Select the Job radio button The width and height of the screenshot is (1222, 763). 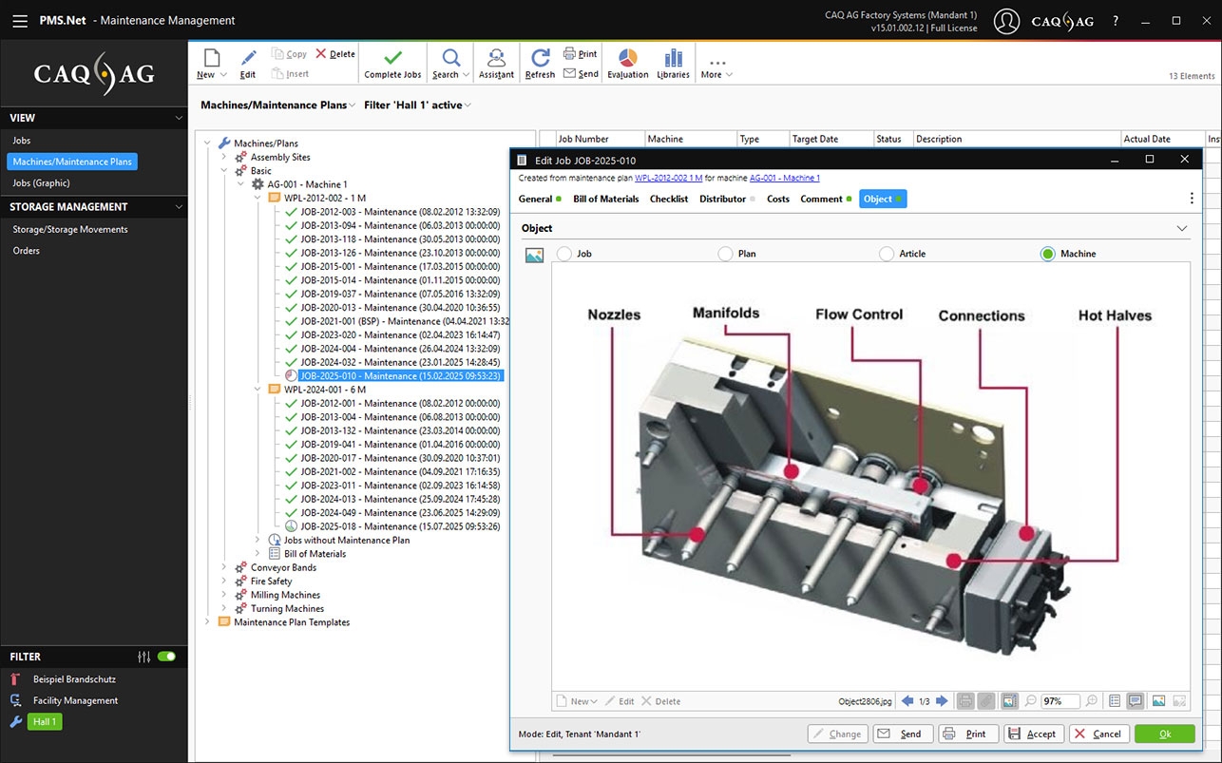click(x=564, y=254)
